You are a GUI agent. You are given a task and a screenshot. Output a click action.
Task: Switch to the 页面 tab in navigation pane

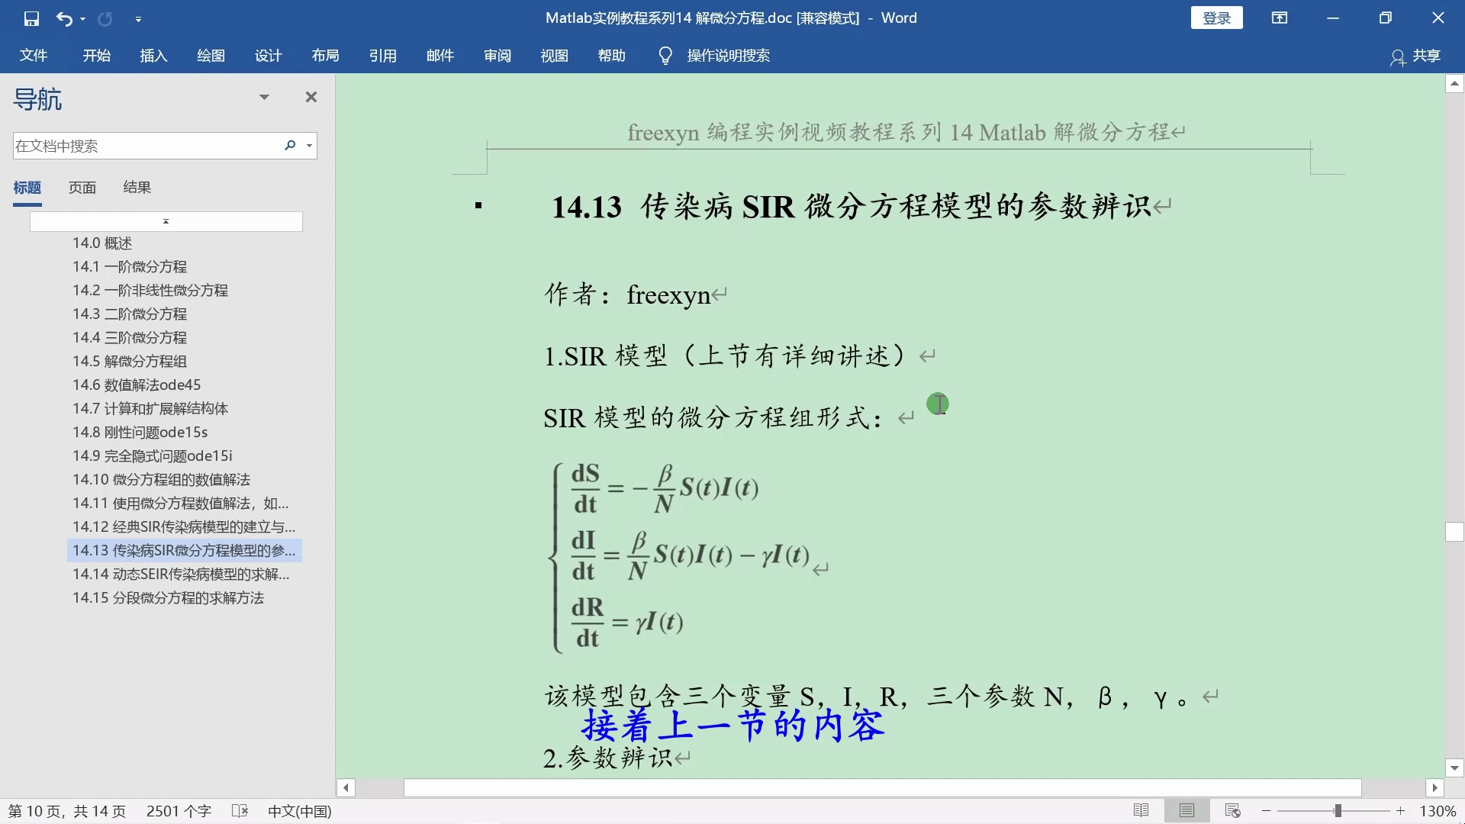click(x=82, y=187)
